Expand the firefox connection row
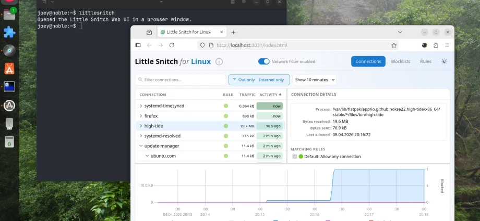This screenshot has height=221, width=480. (141, 116)
